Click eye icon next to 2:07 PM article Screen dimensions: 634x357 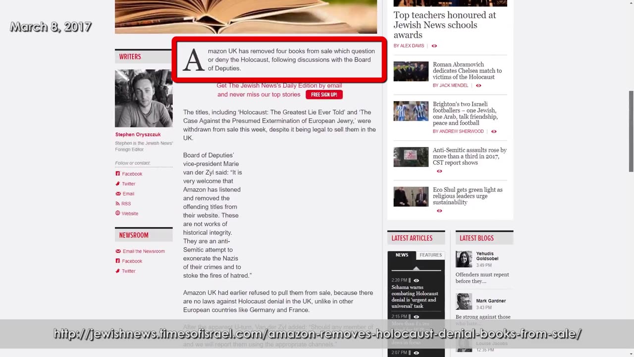416,353
